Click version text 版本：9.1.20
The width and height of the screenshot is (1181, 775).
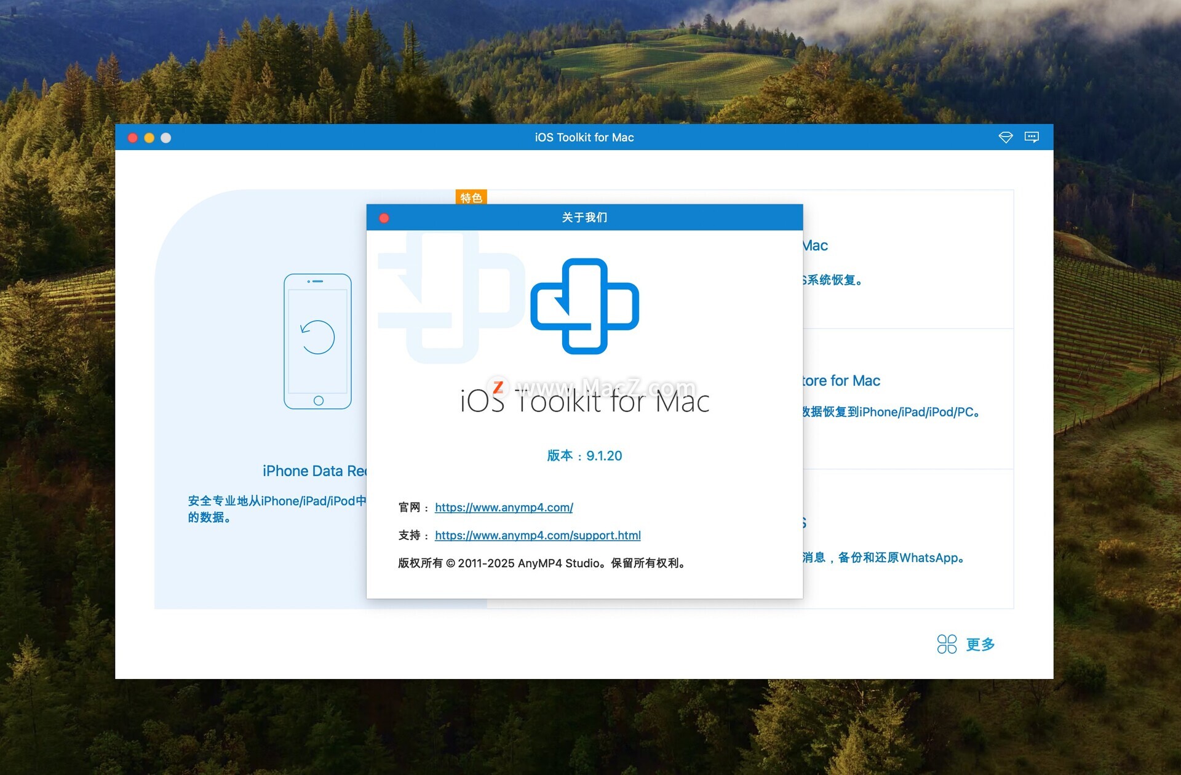pyautogui.click(x=584, y=456)
